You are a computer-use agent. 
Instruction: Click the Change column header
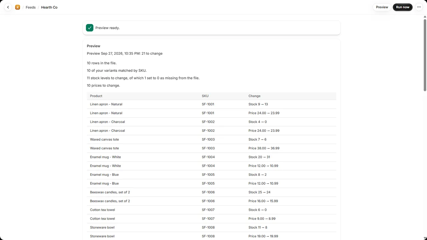pyautogui.click(x=255, y=96)
